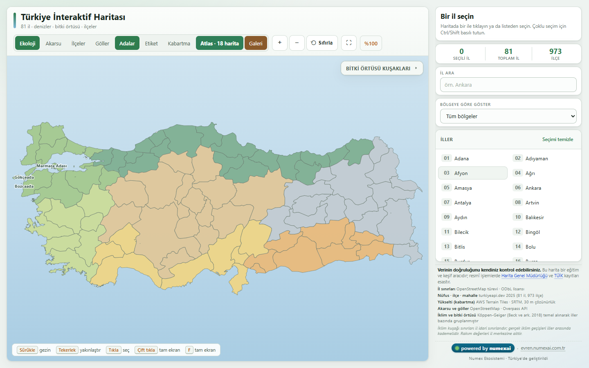
Task: Expand the Bitki Örtüsü Kuşakları legend
Action: pos(382,68)
